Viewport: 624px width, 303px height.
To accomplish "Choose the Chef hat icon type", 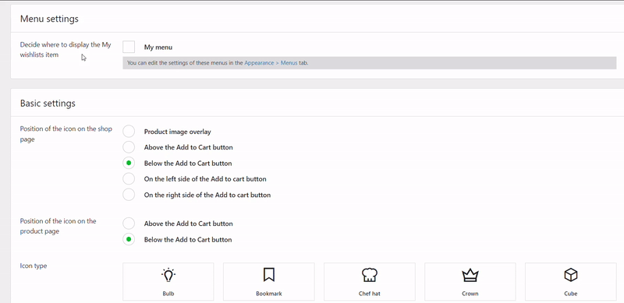I will (369, 281).
